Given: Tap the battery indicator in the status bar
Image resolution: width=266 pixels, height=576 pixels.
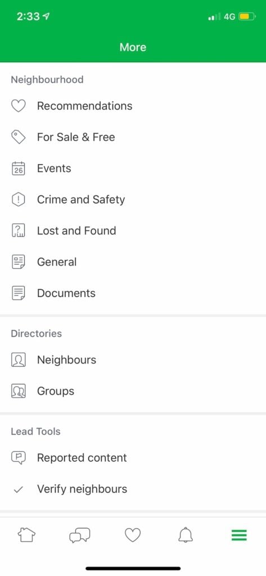Looking at the screenshot, I should click(x=246, y=16).
